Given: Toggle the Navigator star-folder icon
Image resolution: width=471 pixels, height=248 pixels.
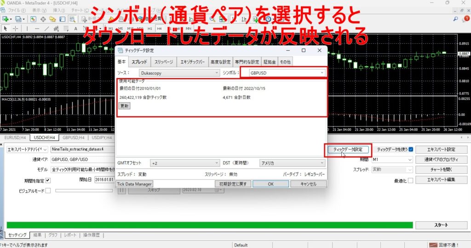Looking at the screenshot, I should 52,19.
